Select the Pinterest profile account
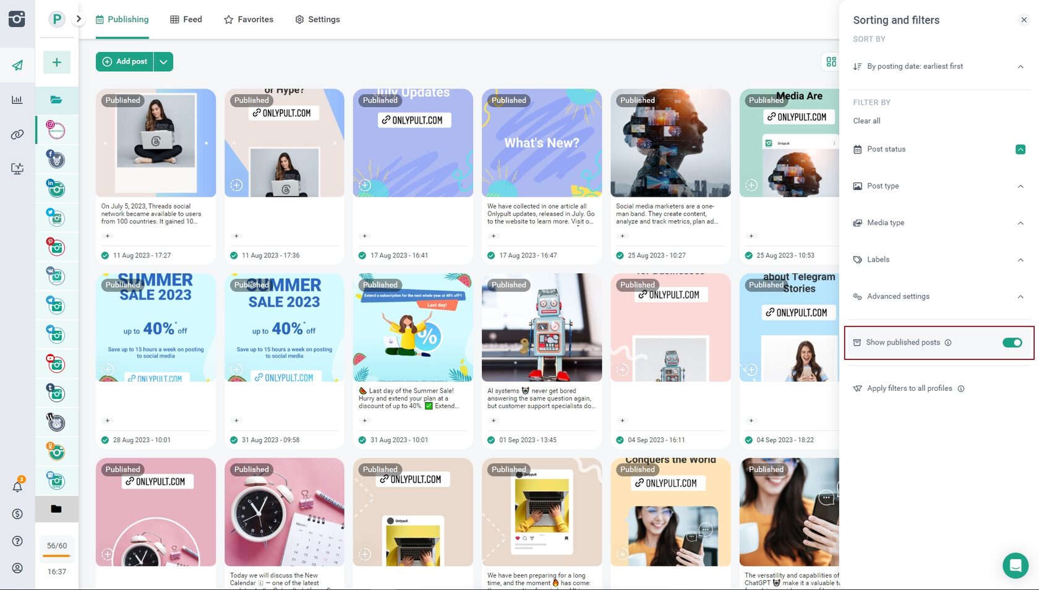The width and height of the screenshot is (1039, 590). tap(56, 247)
